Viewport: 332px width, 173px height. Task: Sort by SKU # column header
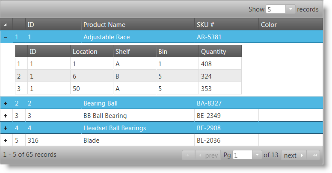point(226,25)
